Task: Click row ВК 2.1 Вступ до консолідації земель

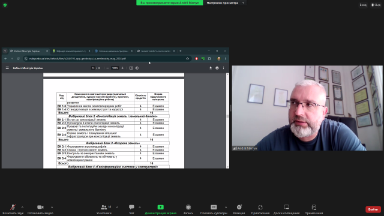Action: tap(113, 120)
